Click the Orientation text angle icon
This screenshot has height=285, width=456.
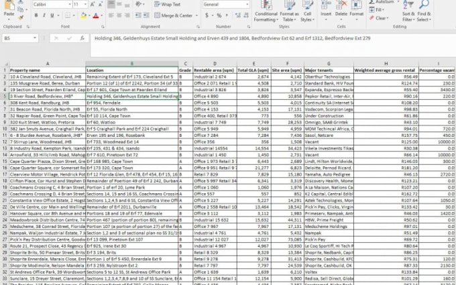click(x=138, y=4)
